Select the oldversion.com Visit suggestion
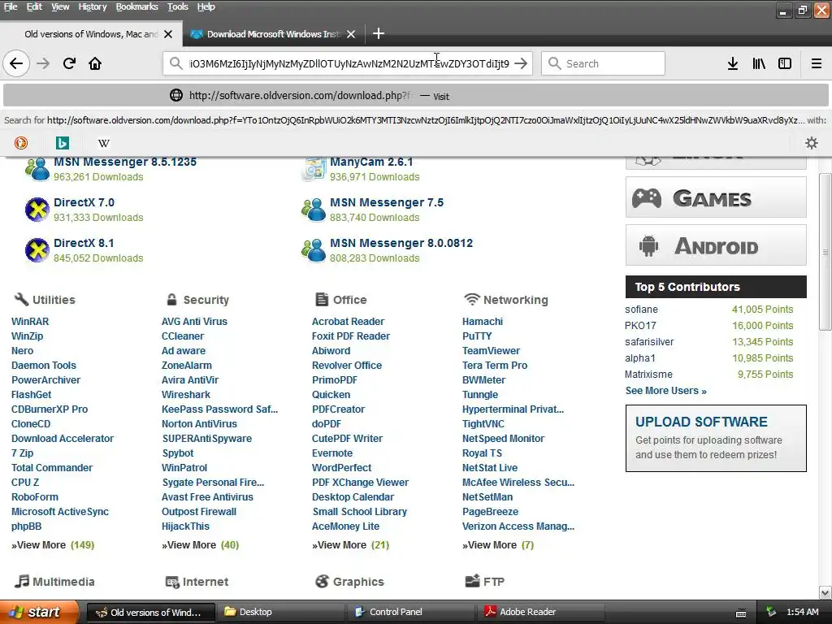The image size is (832, 624). [x=416, y=96]
